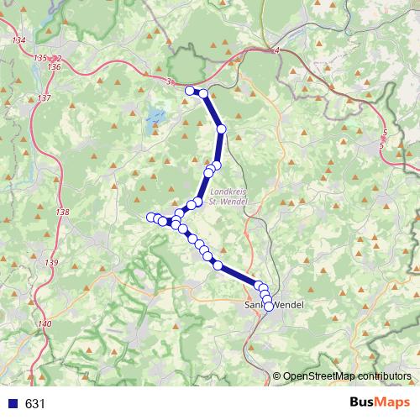Click the 137 motorway marker label
Screen dimensions: 420x420
point(45,98)
